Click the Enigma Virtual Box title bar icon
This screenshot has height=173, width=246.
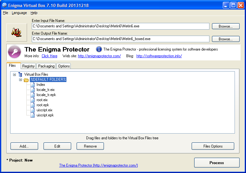[x=4, y=5]
